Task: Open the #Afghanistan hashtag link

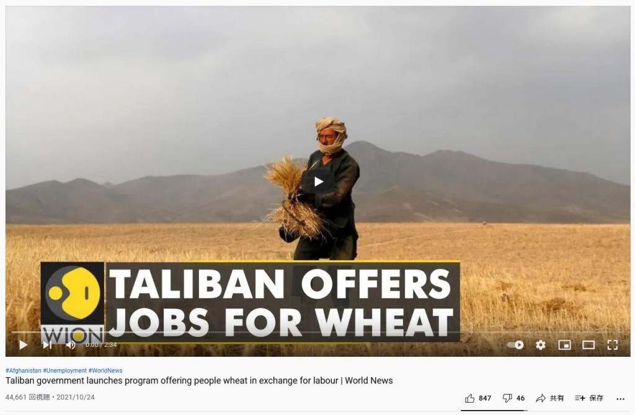Action: point(24,370)
